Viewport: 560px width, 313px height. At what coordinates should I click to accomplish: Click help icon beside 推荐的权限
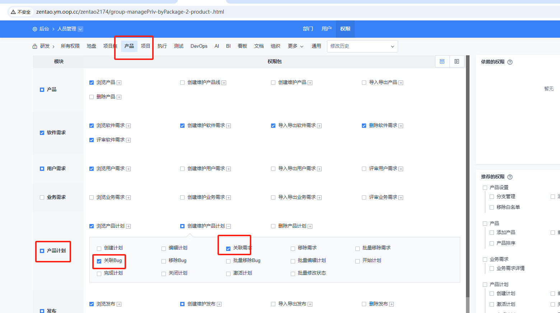click(x=510, y=177)
